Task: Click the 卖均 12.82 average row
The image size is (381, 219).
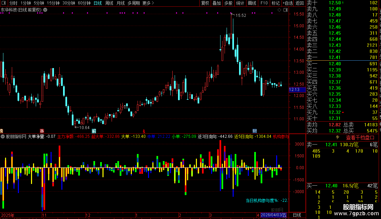Action: coord(324,125)
